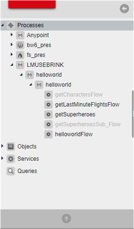Image resolution: width=134 pixels, height=229 pixels.
Task: Expand the bw6_pres node arrow
Action: click(x=12, y=45)
